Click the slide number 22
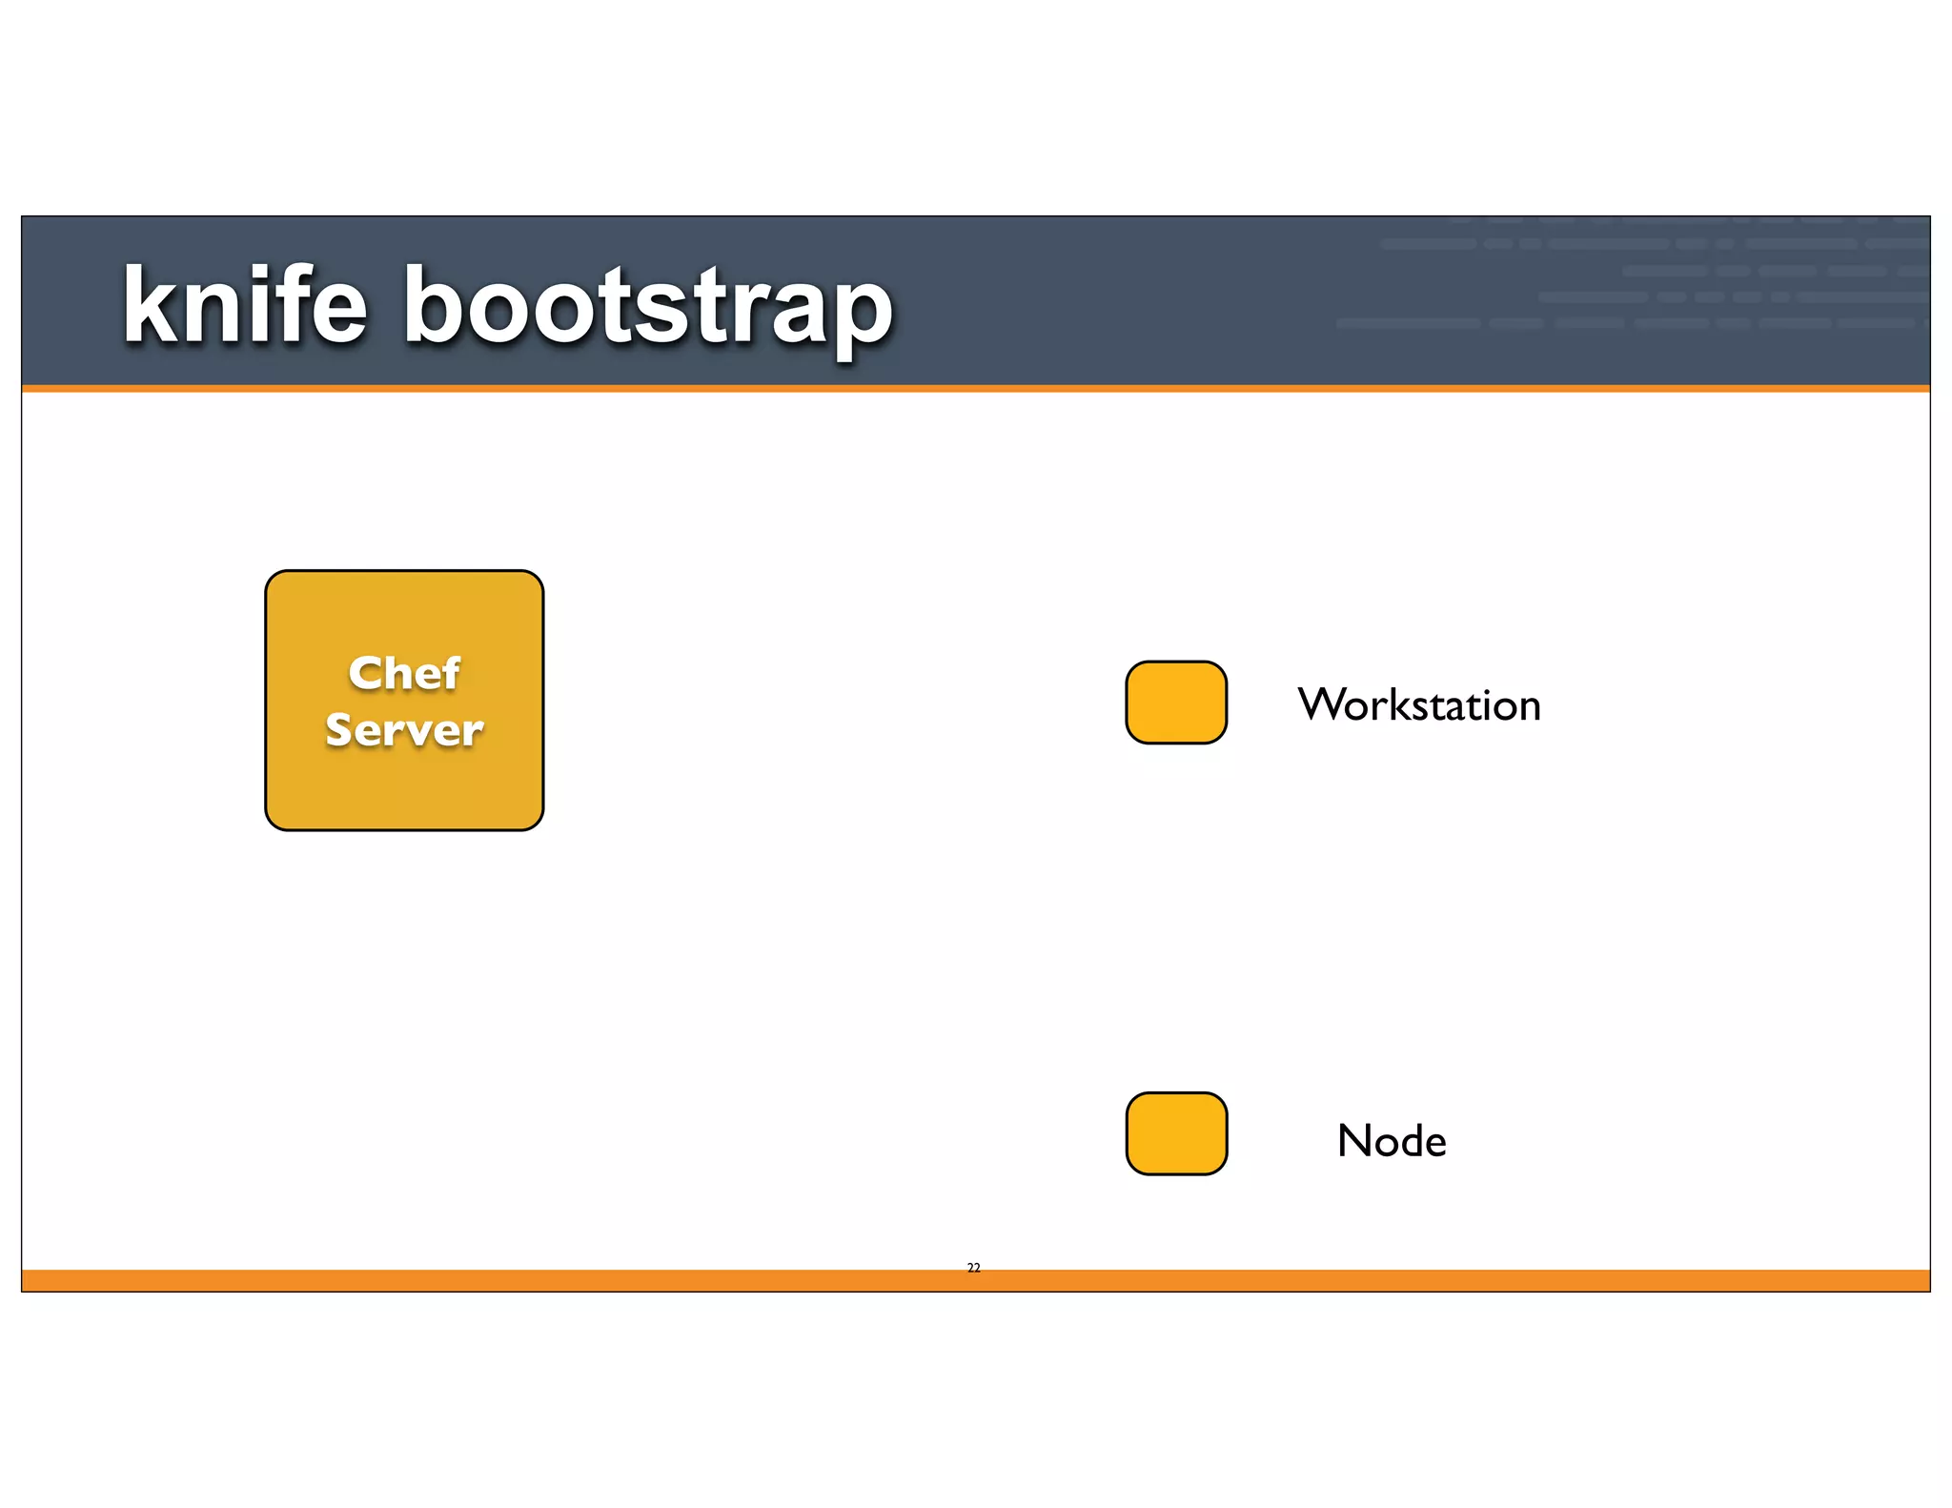The height and width of the screenshot is (1508, 1952). pos(973,1268)
